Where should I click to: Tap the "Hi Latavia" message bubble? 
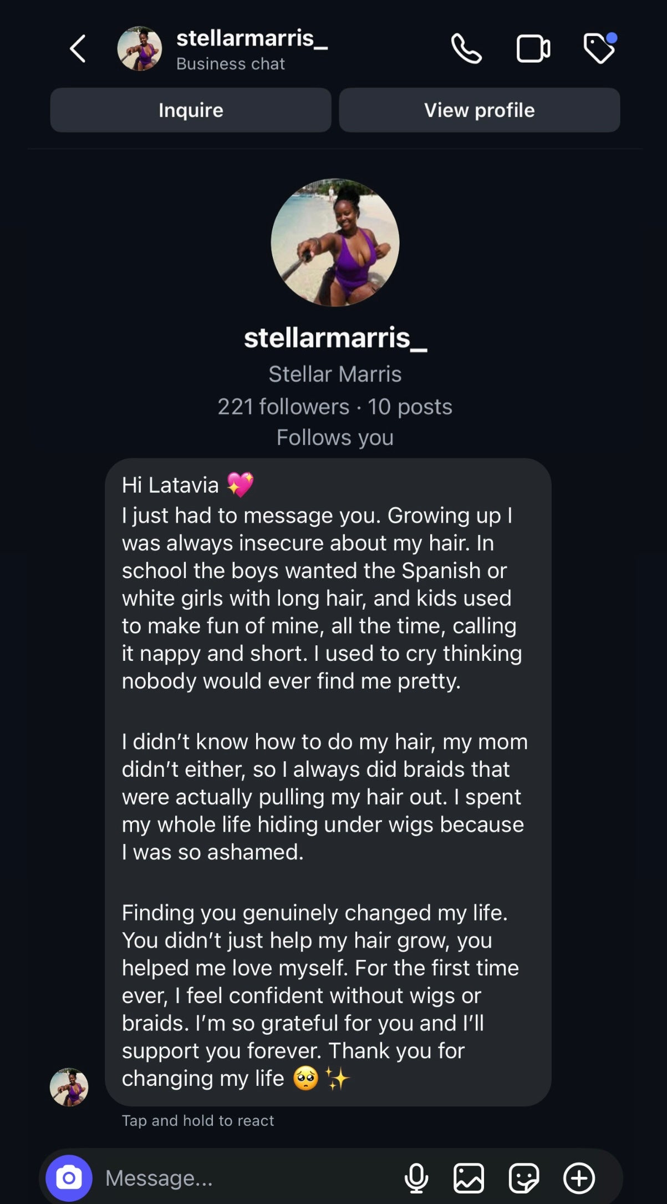tap(327, 777)
